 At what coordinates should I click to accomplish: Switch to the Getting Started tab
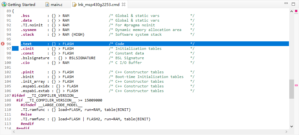point(21,5)
